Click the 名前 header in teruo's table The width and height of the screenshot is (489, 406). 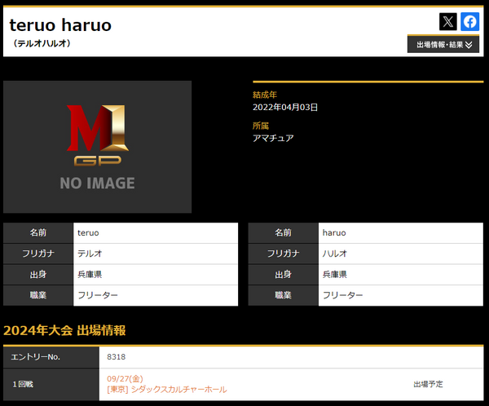coord(38,233)
